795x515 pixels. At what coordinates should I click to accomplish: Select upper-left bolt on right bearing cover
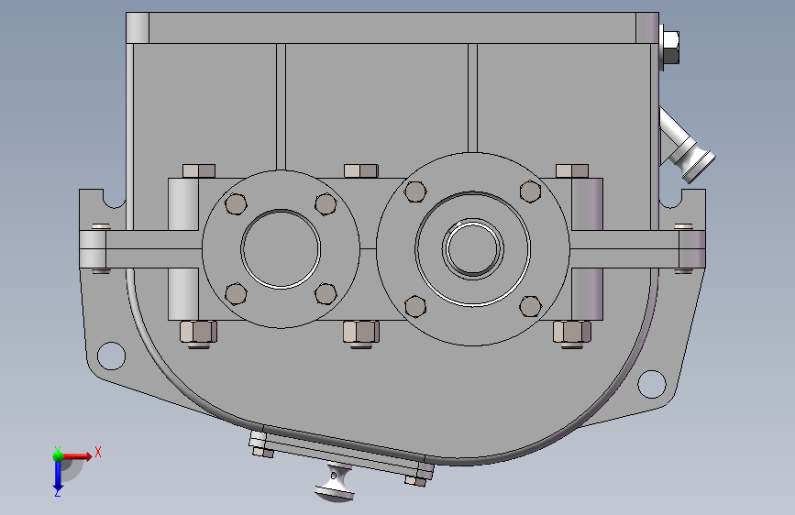(415, 192)
